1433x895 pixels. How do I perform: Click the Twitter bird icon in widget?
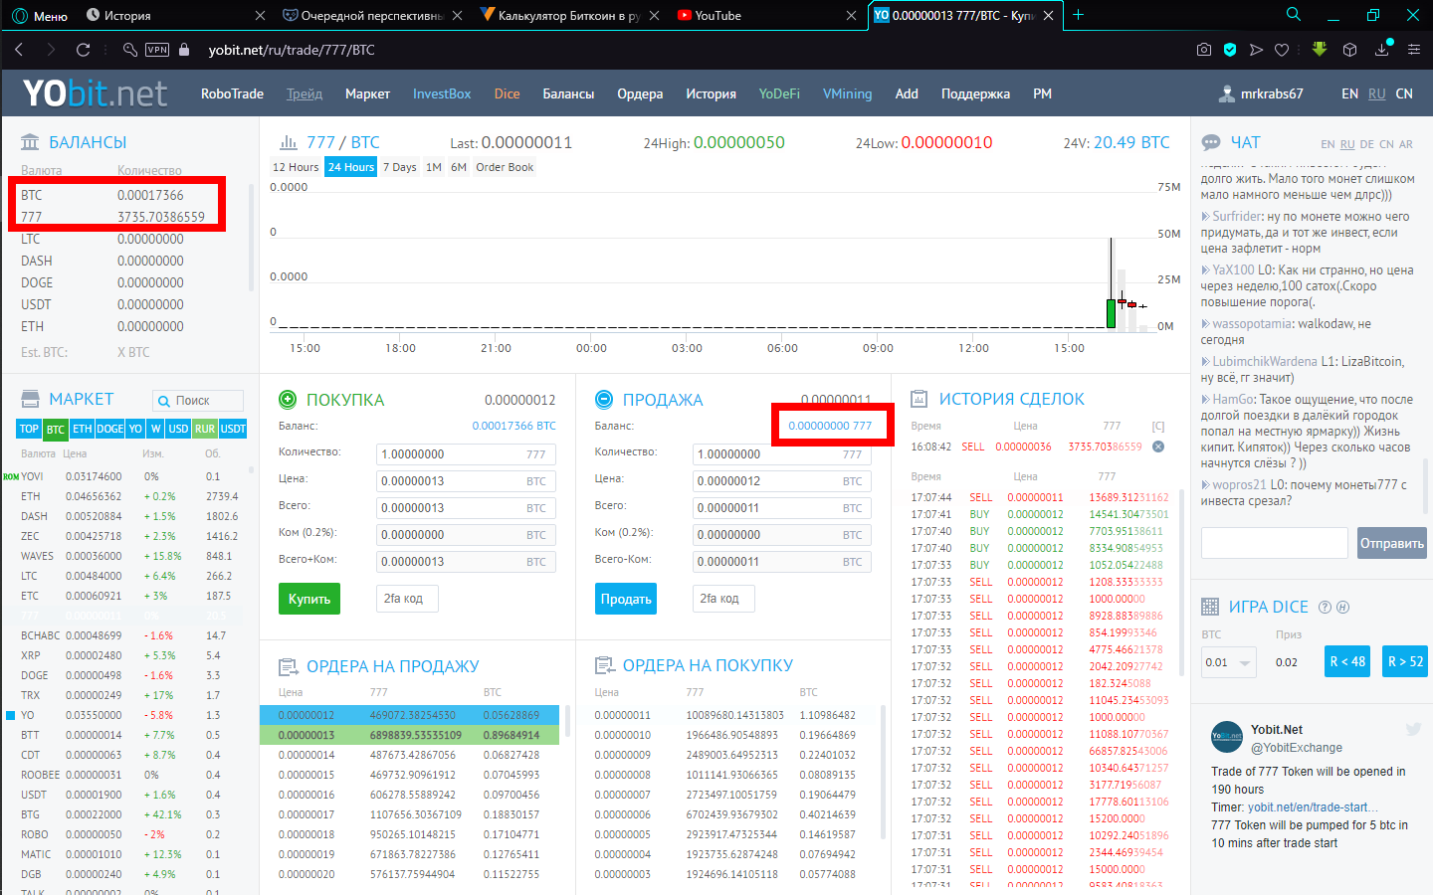coord(1413,729)
